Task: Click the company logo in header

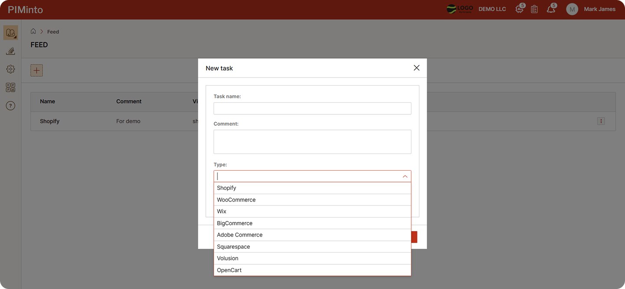Action: coord(460,9)
